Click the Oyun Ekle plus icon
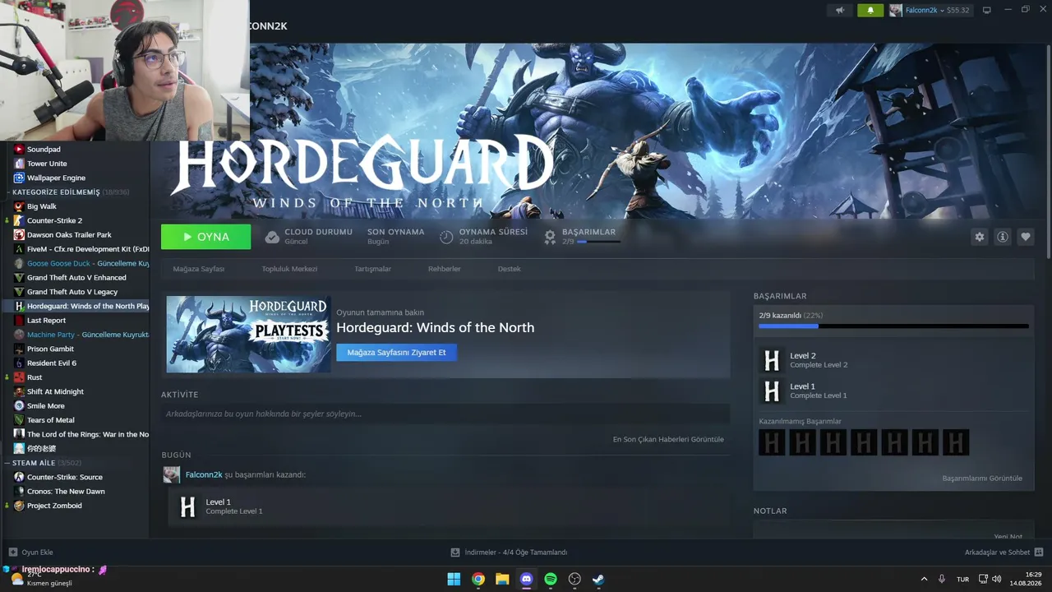The height and width of the screenshot is (592, 1052). click(12, 553)
